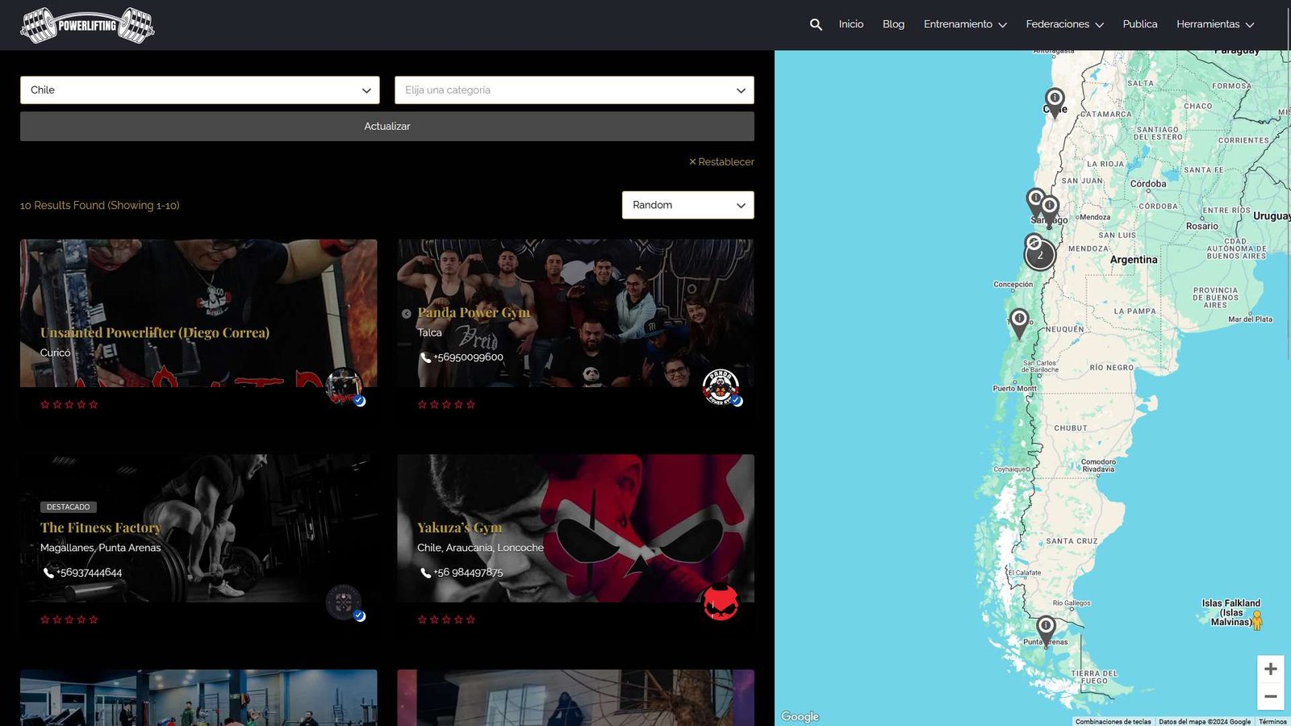This screenshot has height=726, width=1291.
Task: Click the Restablecer reset link
Action: (x=721, y=162)
